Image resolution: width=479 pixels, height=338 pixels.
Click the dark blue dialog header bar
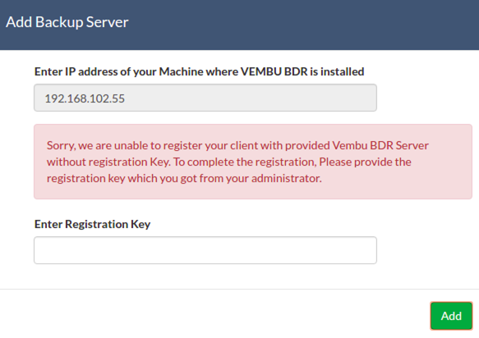point(240,25)
